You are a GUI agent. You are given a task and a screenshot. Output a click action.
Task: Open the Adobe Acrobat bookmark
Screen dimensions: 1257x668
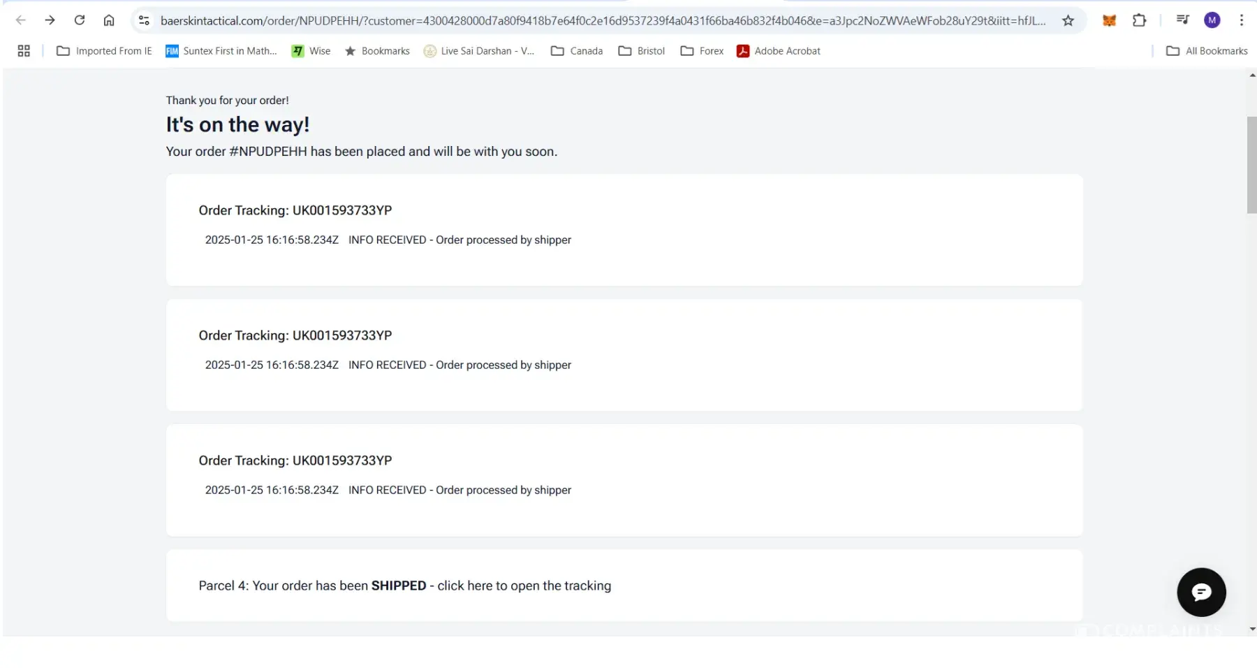coord(779,51)
